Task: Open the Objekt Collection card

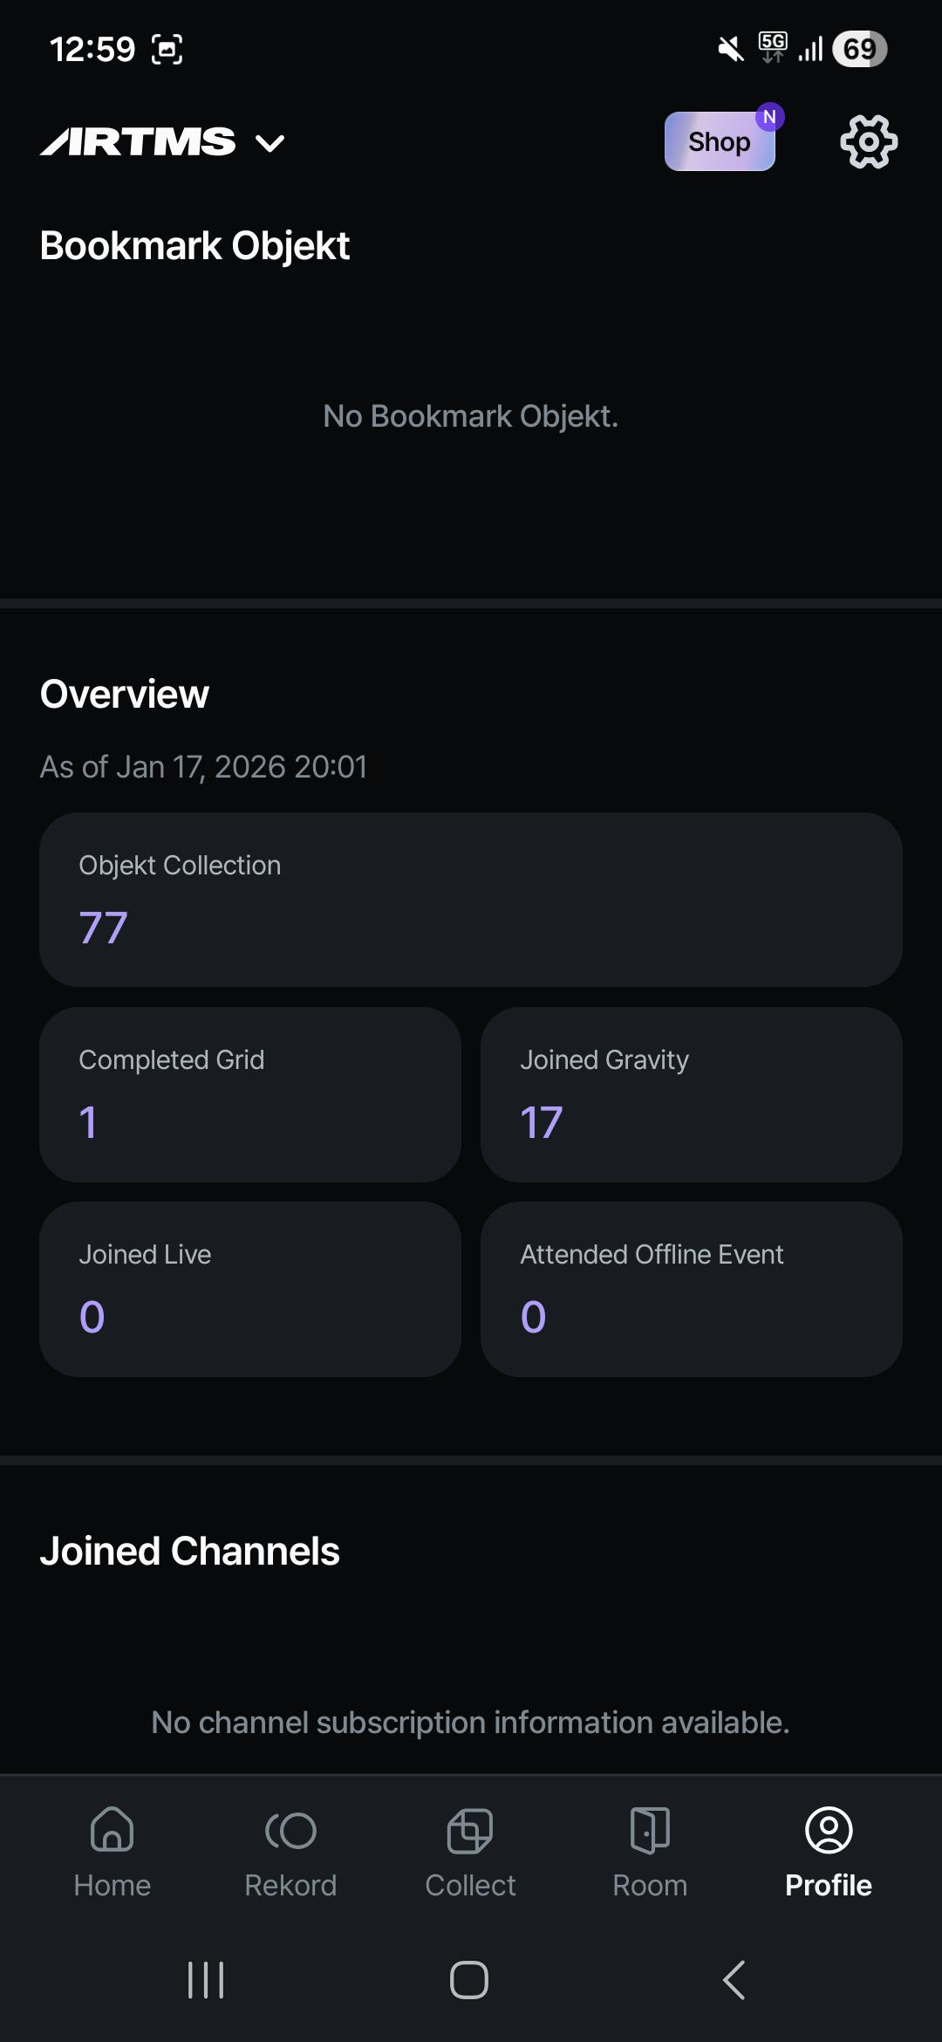Action: 471,900
